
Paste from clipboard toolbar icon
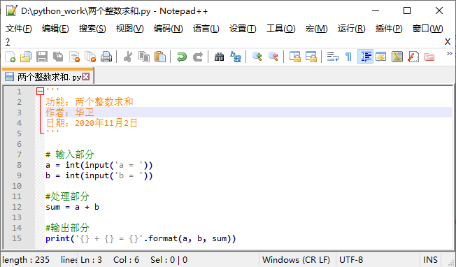click(160, 57)
